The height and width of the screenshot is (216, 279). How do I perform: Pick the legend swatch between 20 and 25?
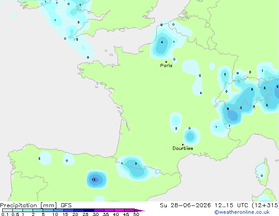[79, 210]
